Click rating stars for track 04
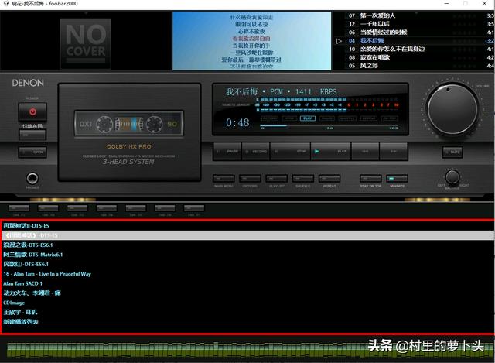495x363 pixels. click(x=465, y=41)
